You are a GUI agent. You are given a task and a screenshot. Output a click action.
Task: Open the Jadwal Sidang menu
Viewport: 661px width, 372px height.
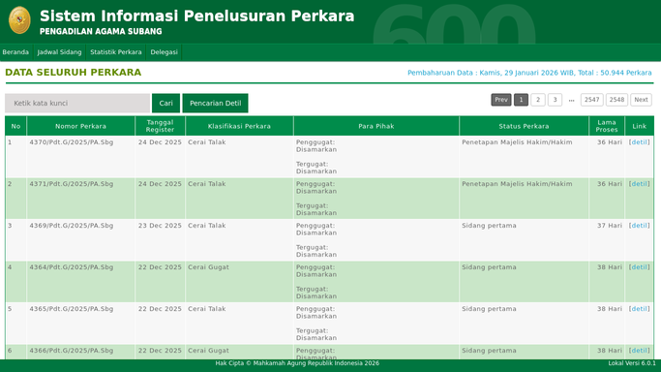point(59,52)
